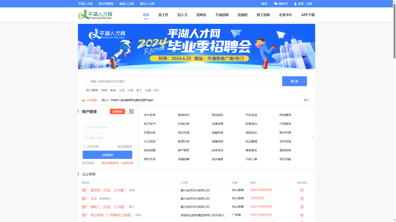The height and width of the screenshot is (222, 396).
Task: Open 找兼职 nav tab
Action: [x=243, y=15]
